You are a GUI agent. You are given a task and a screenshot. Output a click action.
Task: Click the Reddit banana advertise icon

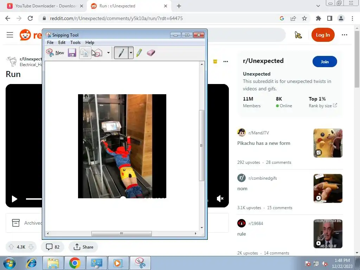(298, 35)
